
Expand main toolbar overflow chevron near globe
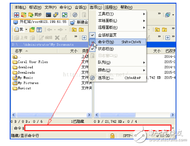click(x=159, y=13)
